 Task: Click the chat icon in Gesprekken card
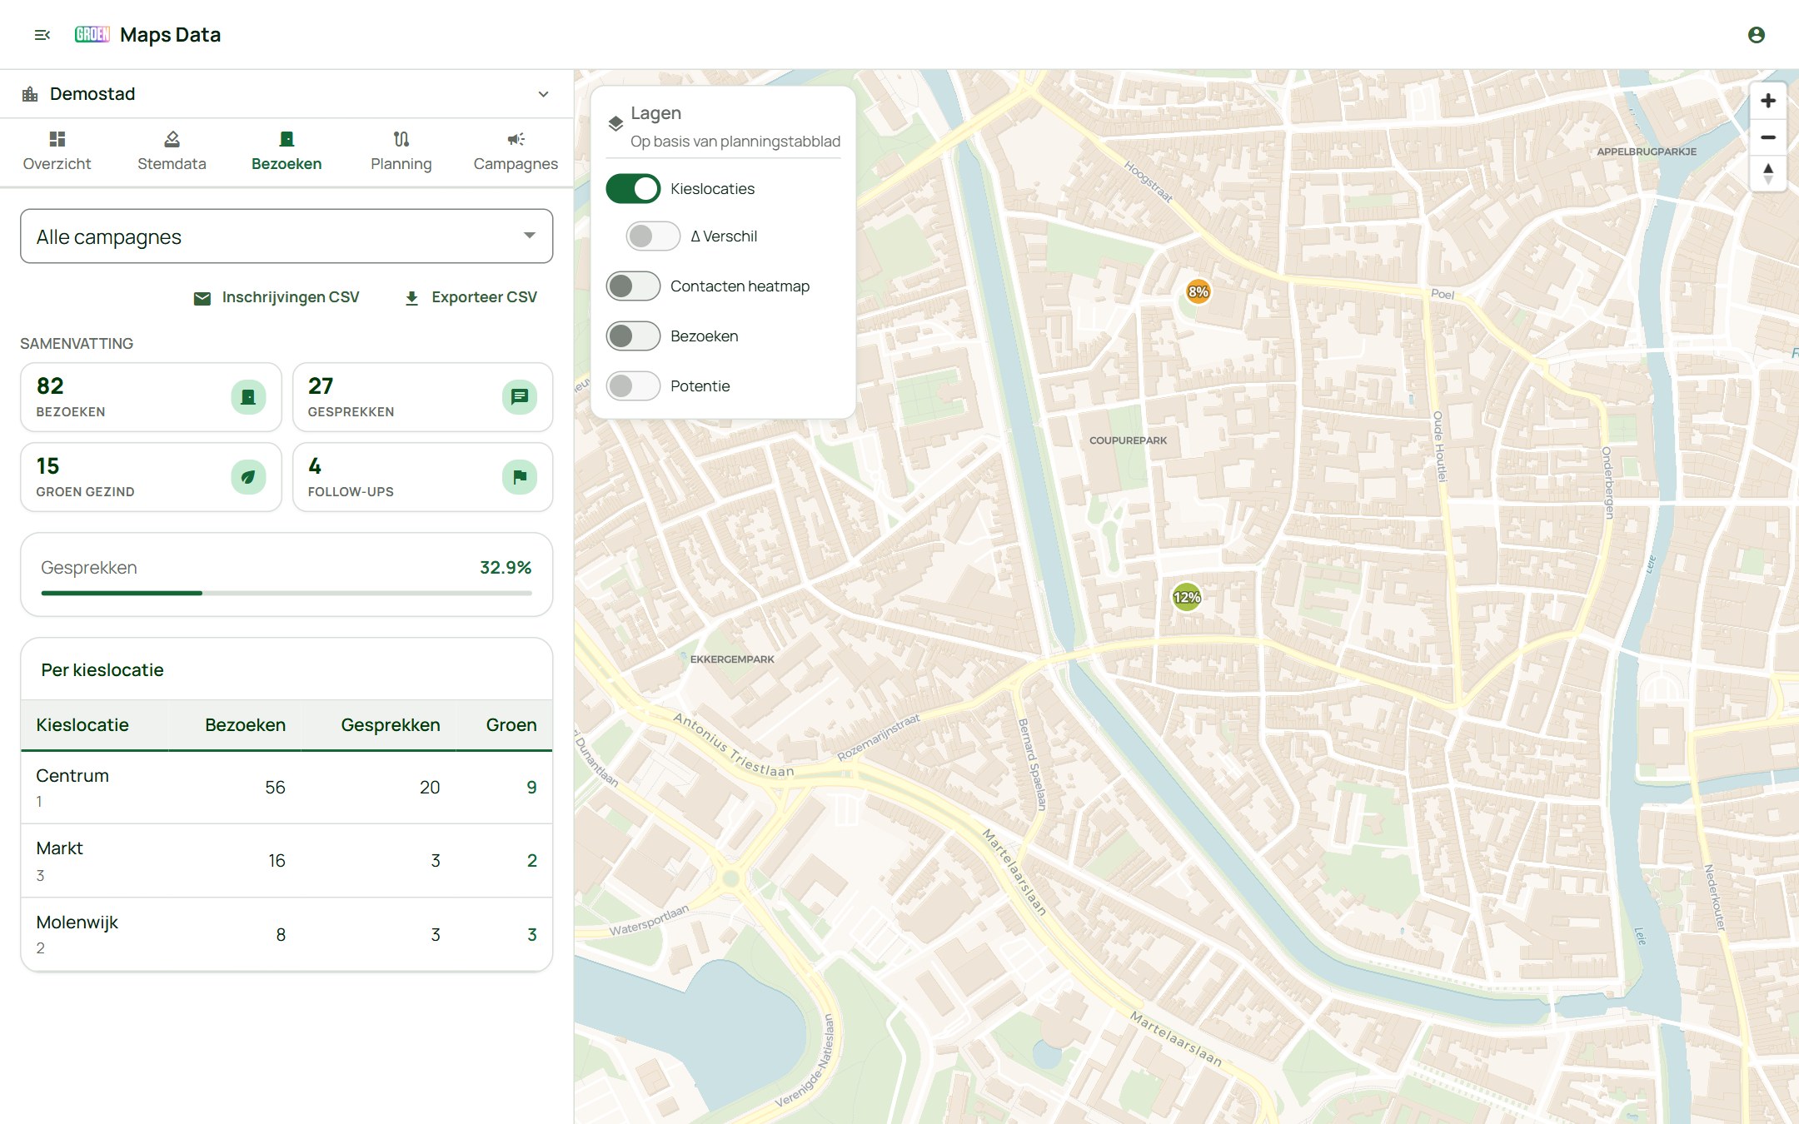point(520,397)
